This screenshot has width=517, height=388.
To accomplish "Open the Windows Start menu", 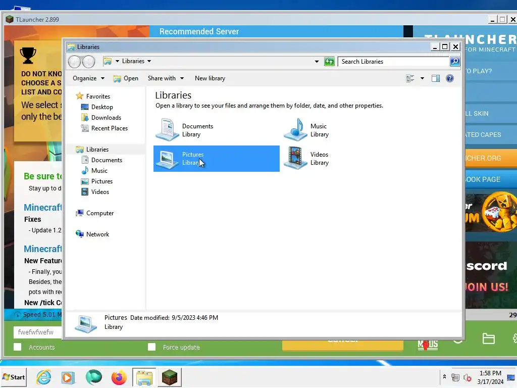I will [14, 377].
